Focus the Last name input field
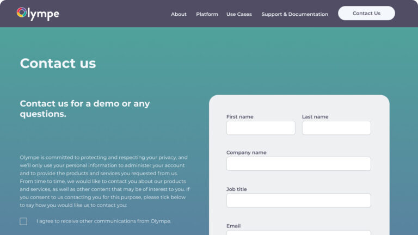Screen dimensions: 418x235 tap(336, 128)
